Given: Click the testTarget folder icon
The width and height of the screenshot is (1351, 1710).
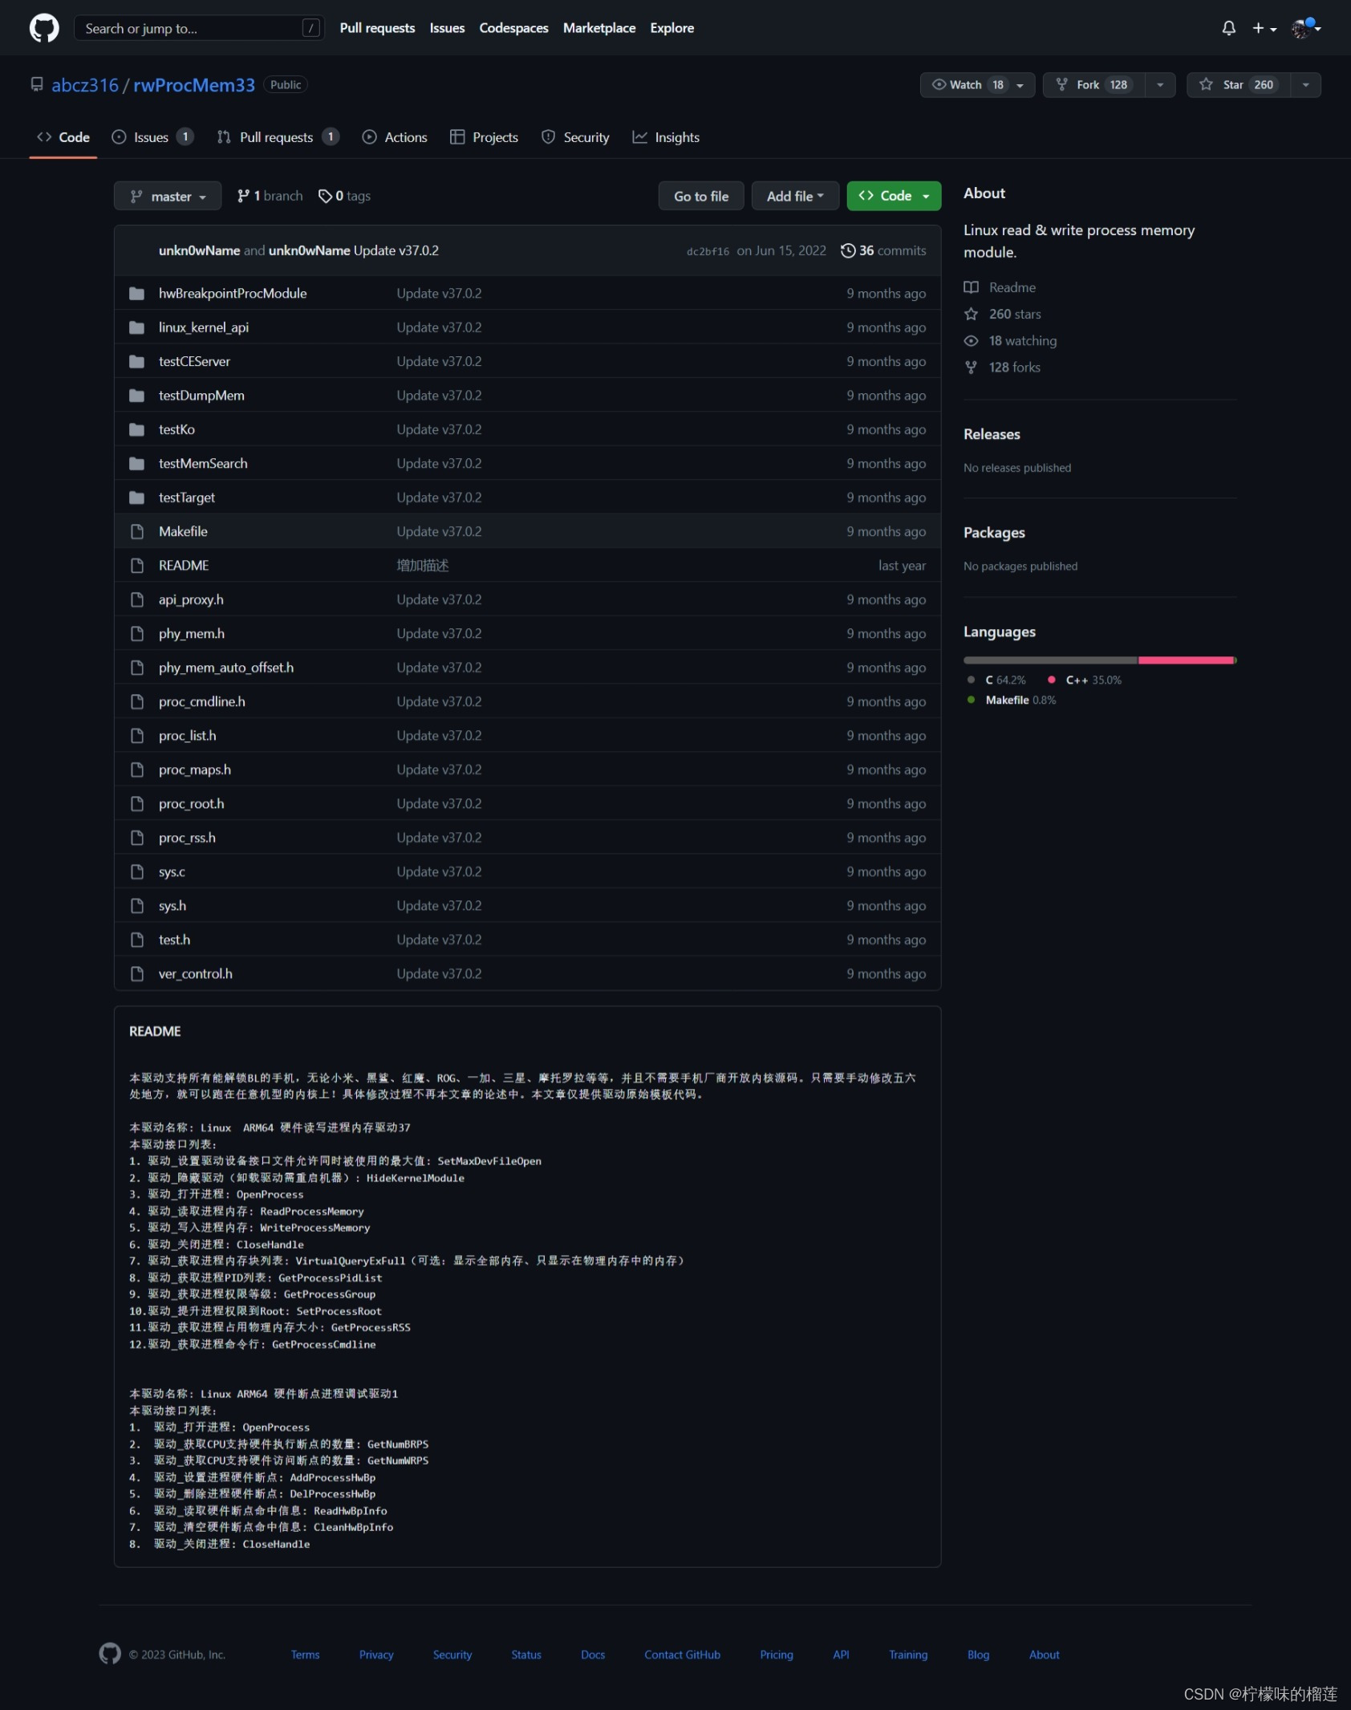Looking at the screenshot, I should point(137,498).
